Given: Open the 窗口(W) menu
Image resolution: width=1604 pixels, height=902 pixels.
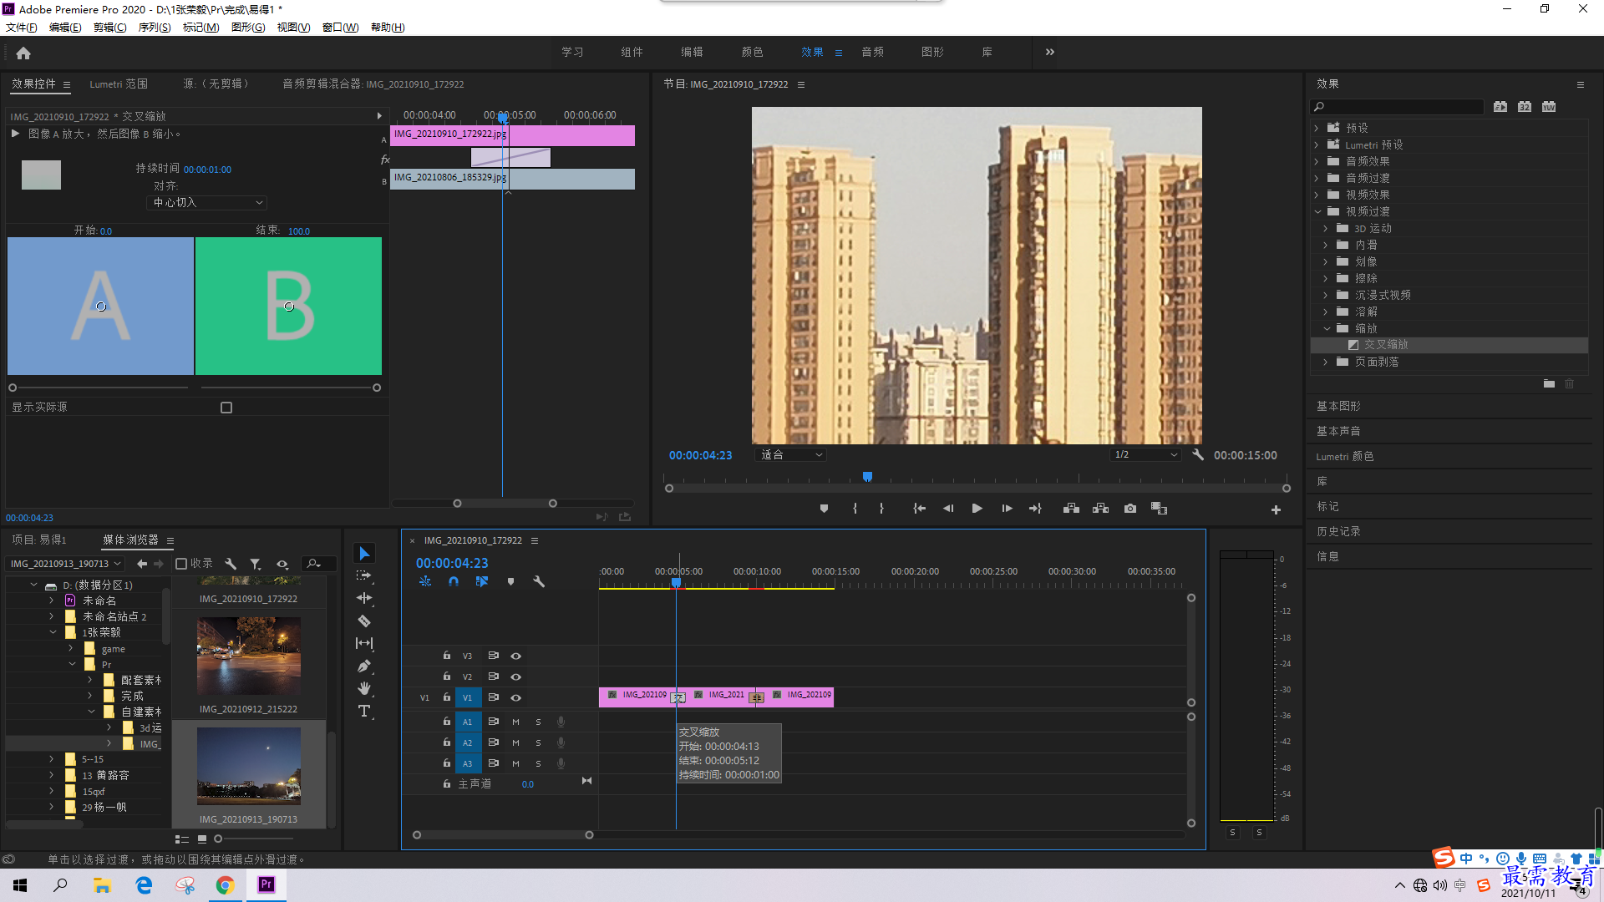Looking at the screenshot, I should click(x=340, y=28).
